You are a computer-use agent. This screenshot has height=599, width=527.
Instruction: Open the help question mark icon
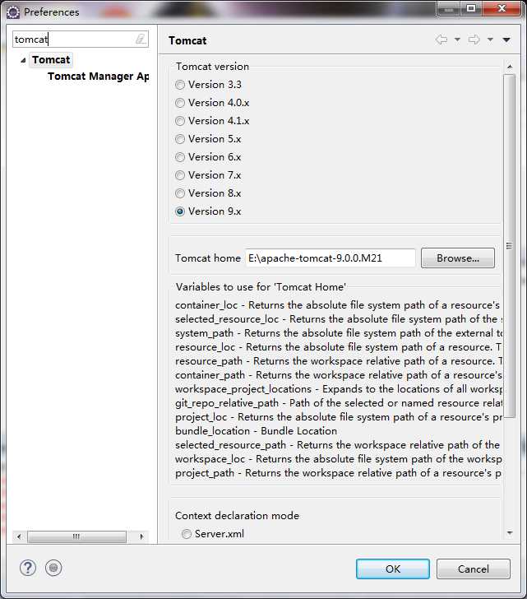point(28,568)
